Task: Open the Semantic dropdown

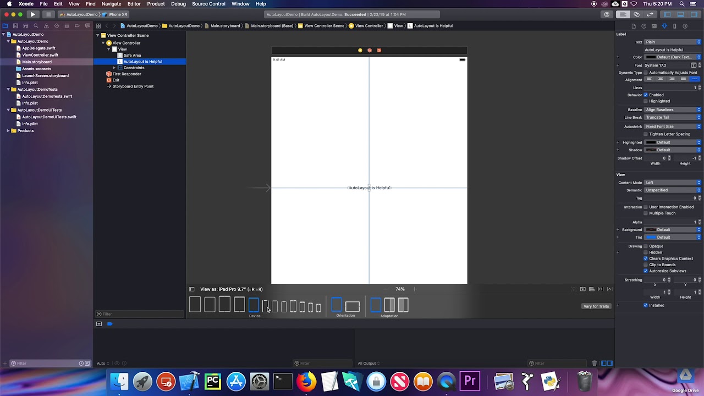Action: coord(673,190)
